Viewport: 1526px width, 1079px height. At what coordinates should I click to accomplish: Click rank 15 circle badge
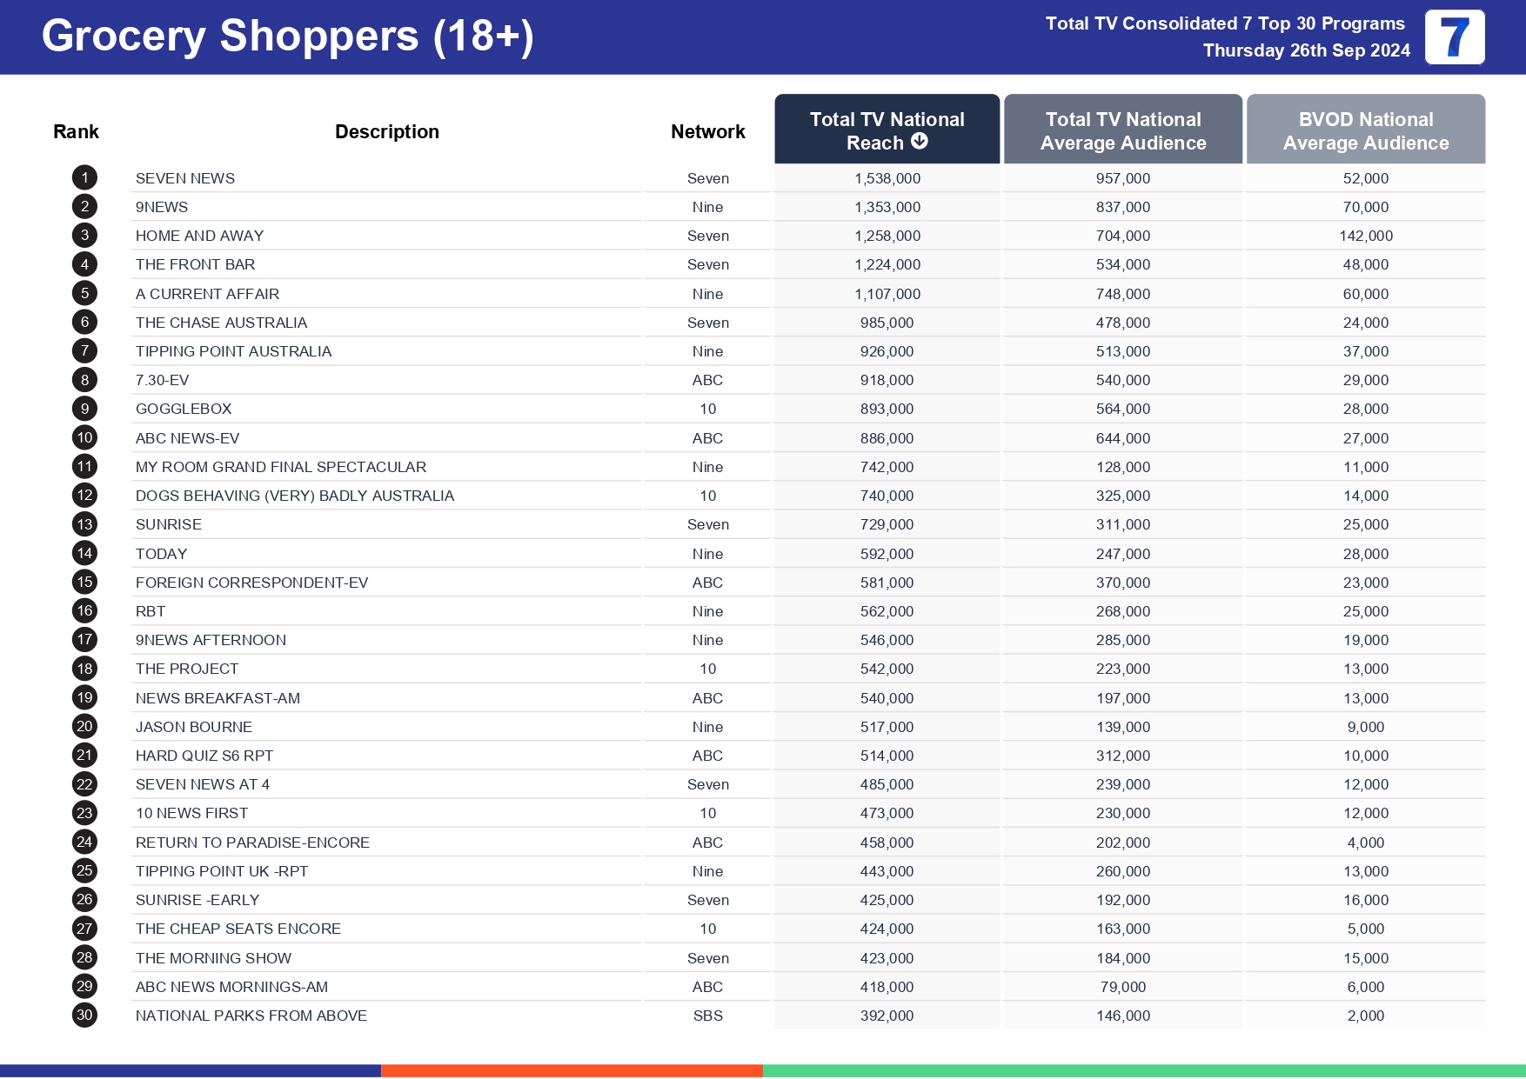point(84,583)
